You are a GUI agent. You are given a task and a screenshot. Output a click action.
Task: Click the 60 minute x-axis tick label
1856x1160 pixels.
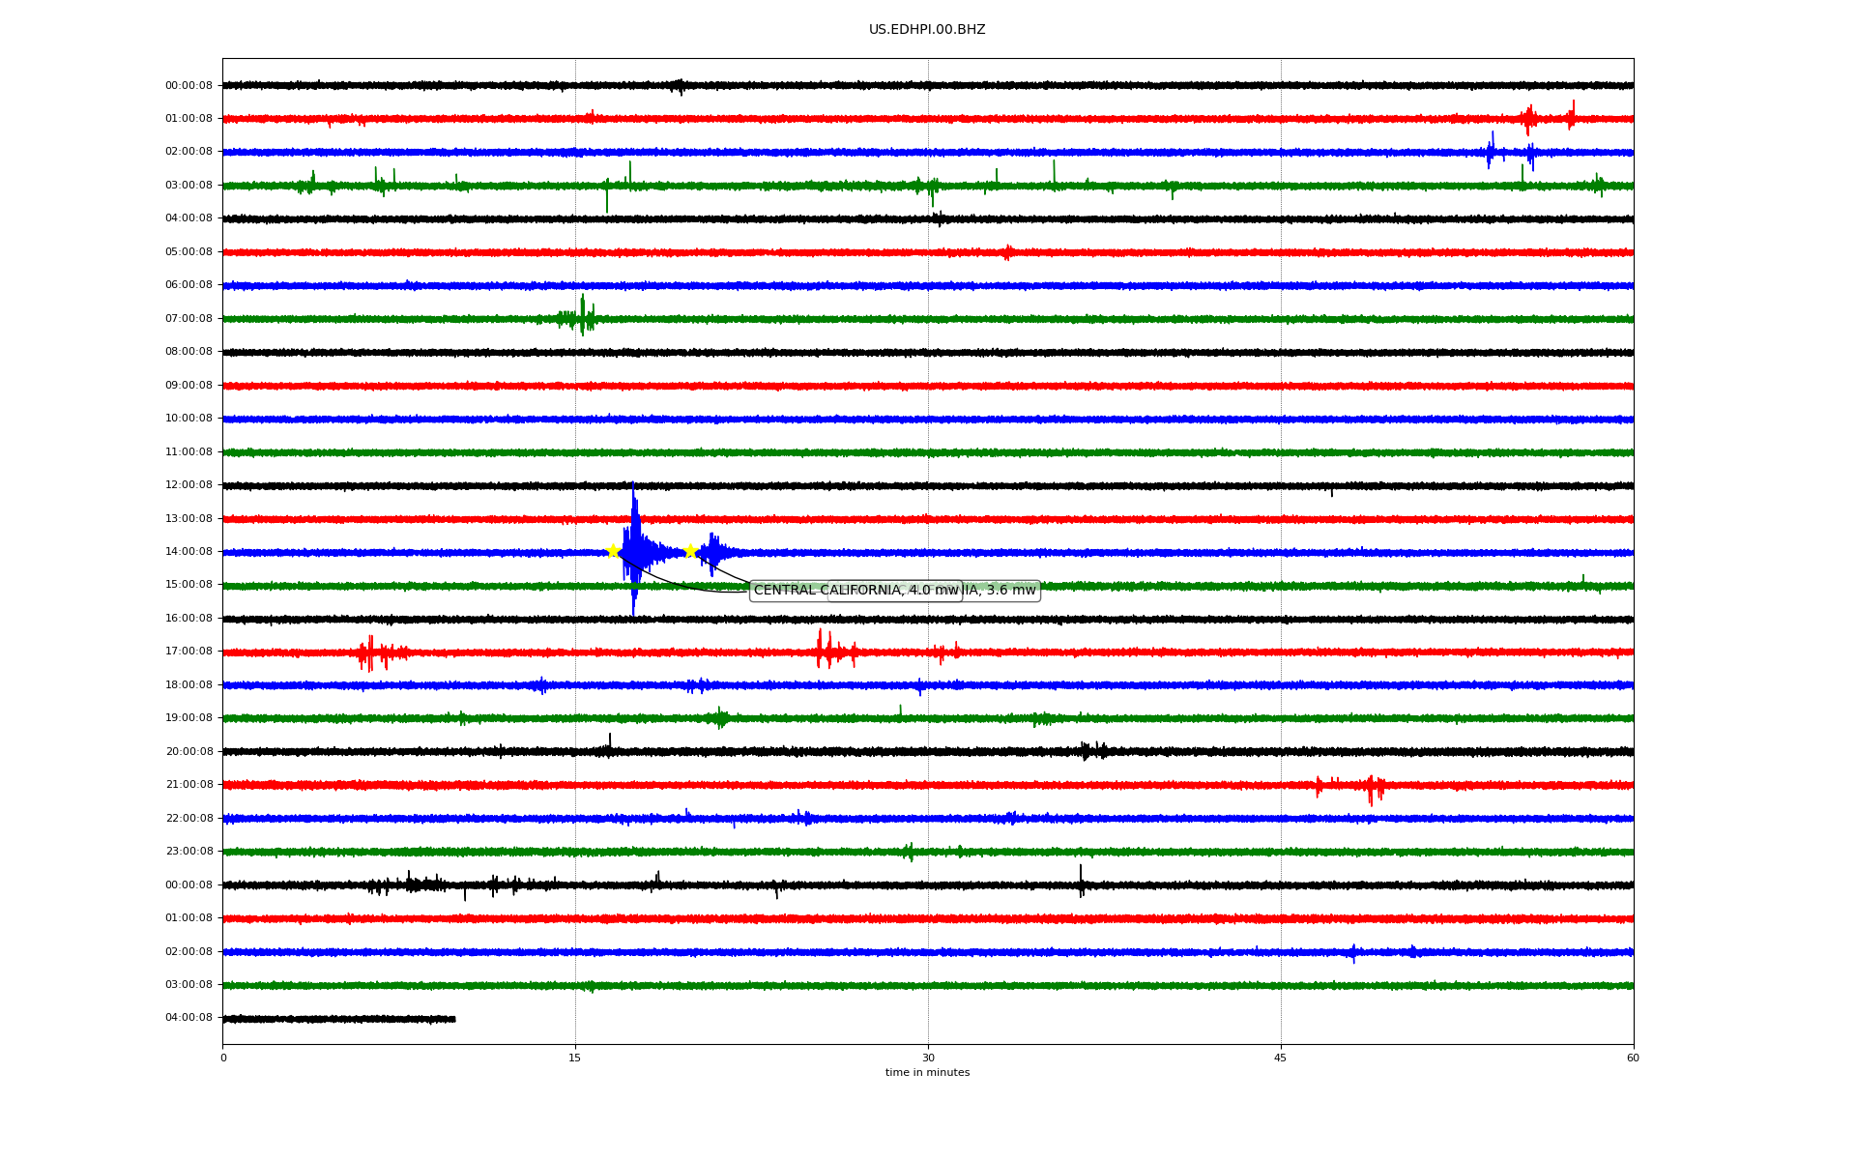pyautogui.click(x=1632, y=1058)
